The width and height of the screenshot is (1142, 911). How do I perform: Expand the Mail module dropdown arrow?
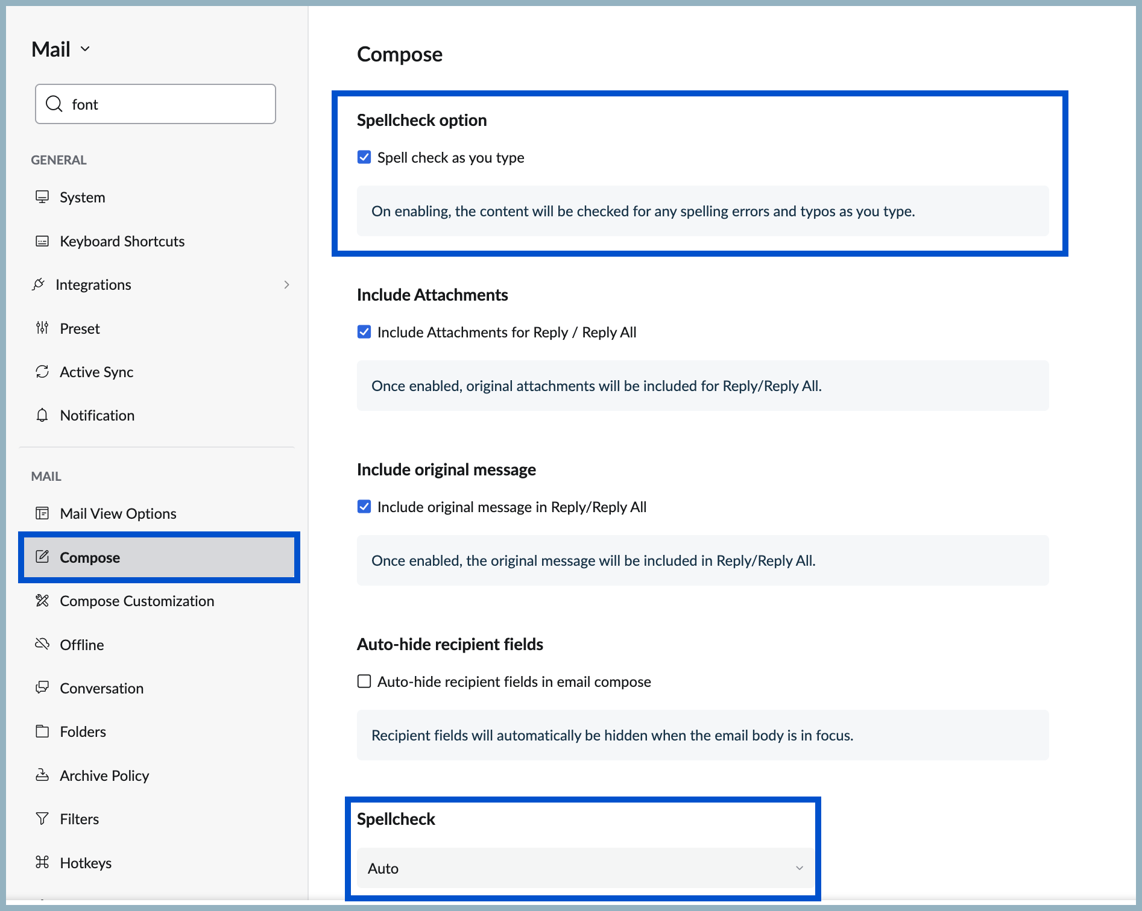[x=85, y=49]
